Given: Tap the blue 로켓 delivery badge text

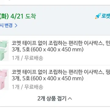Looking at the screenshot, I should (106, 16).
